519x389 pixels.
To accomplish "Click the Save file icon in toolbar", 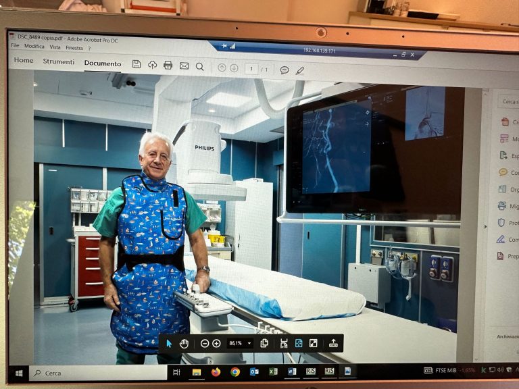I will click(137, 65).
